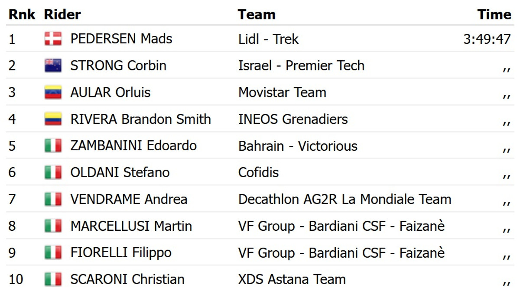Click the Rnk column header
520x291 pixels.
(22, 14)
